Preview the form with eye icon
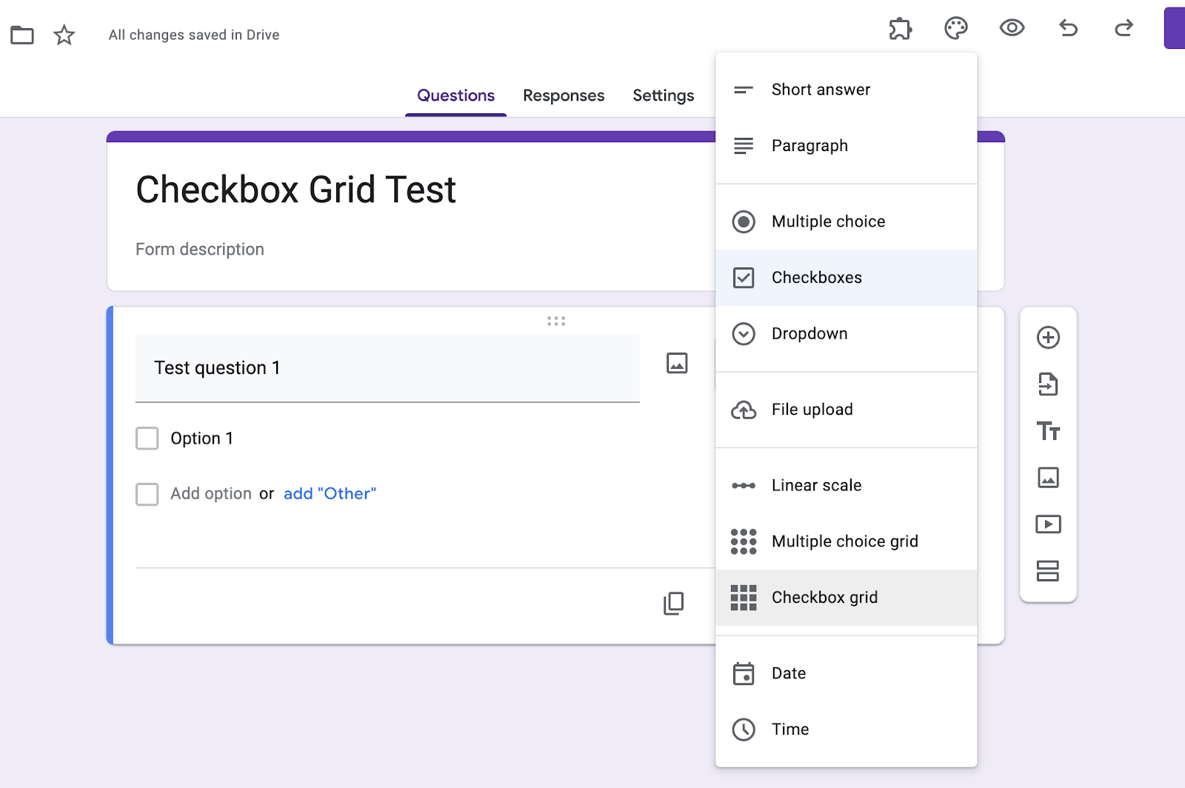Image resolution: width=1185 pixels, height=788 pixels. coord(1012,29)
